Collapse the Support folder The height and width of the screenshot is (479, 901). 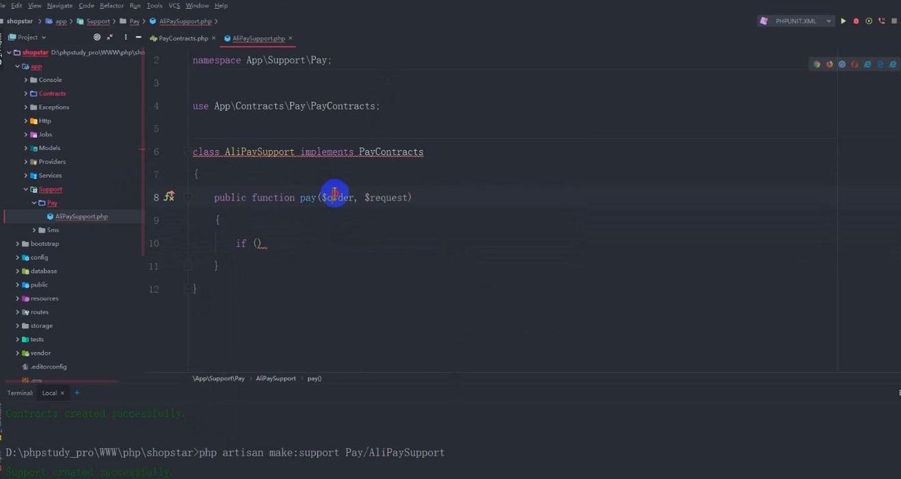(26, 189)
